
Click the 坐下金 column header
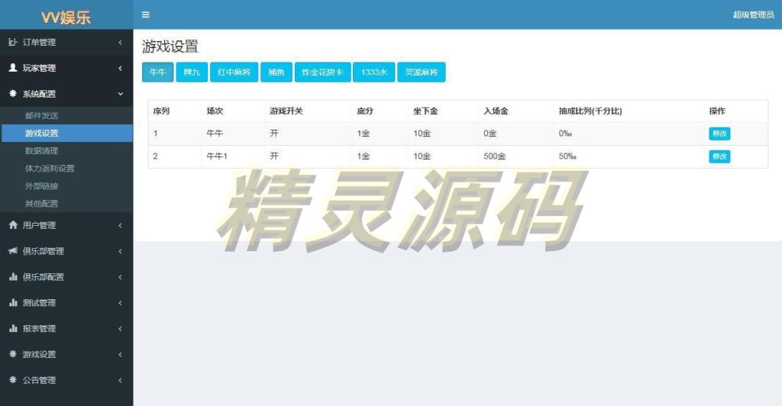425,111
